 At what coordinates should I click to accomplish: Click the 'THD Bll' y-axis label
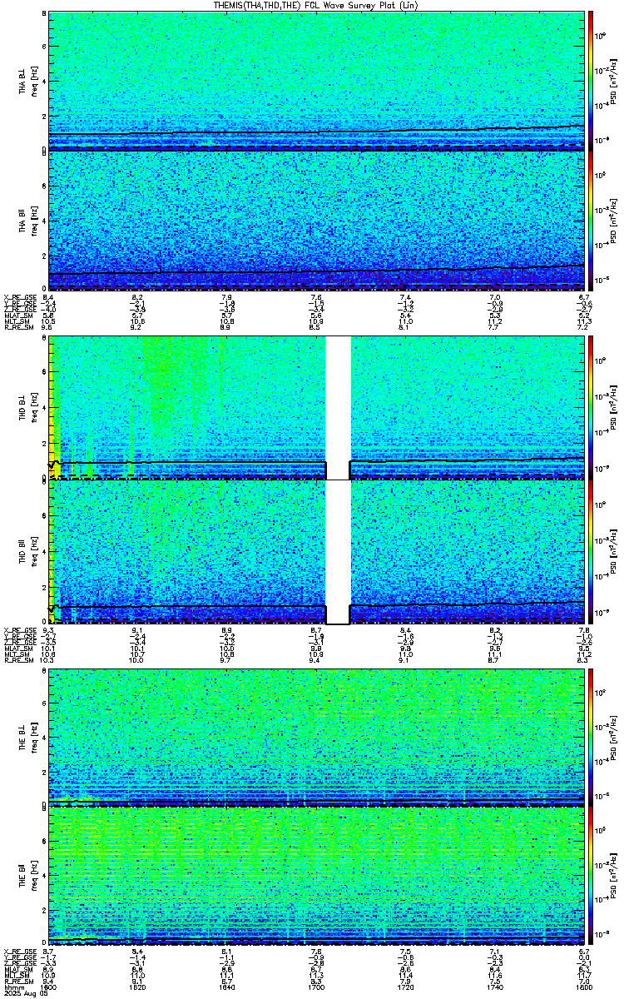23,554
